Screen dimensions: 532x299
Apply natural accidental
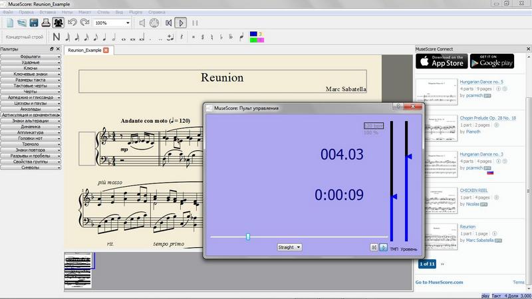(211, 37)
